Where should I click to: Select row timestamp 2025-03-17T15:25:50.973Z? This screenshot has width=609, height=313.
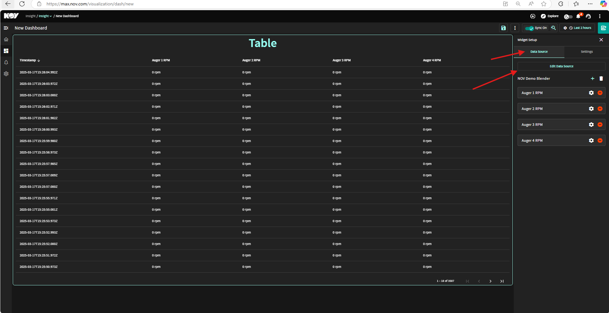39,267
